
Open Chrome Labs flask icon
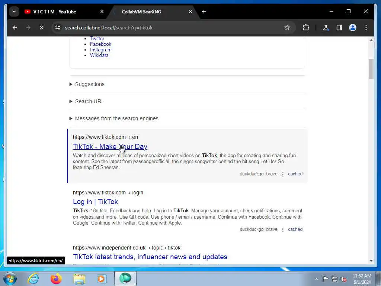click(326, 28)
